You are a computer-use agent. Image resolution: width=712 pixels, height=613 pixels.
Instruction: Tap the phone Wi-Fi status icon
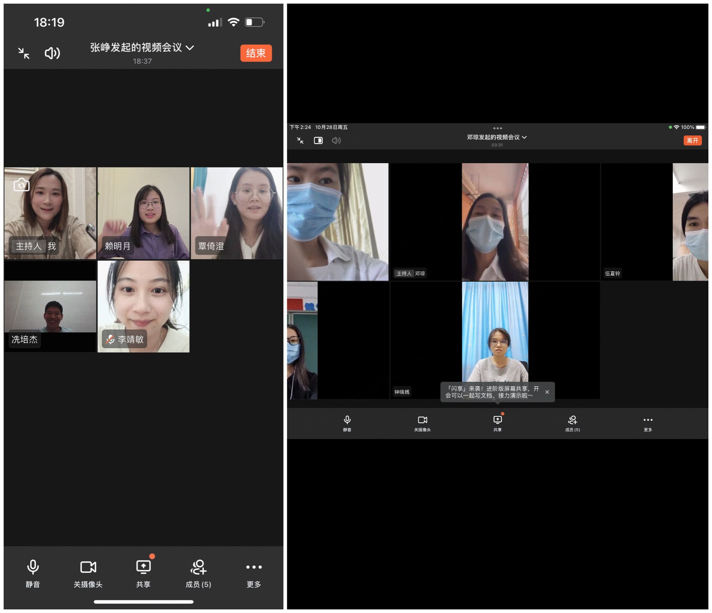(x=233, y=22)
